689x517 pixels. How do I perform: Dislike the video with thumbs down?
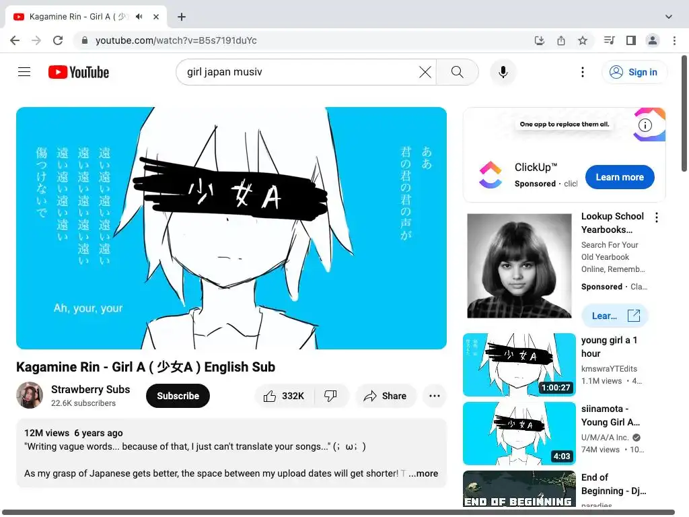click(331, 396)
